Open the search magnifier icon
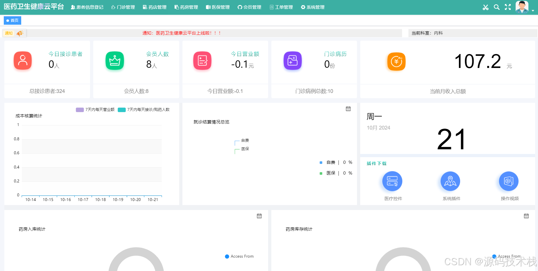This screenshot has height=271, width=538. point(497,7)
